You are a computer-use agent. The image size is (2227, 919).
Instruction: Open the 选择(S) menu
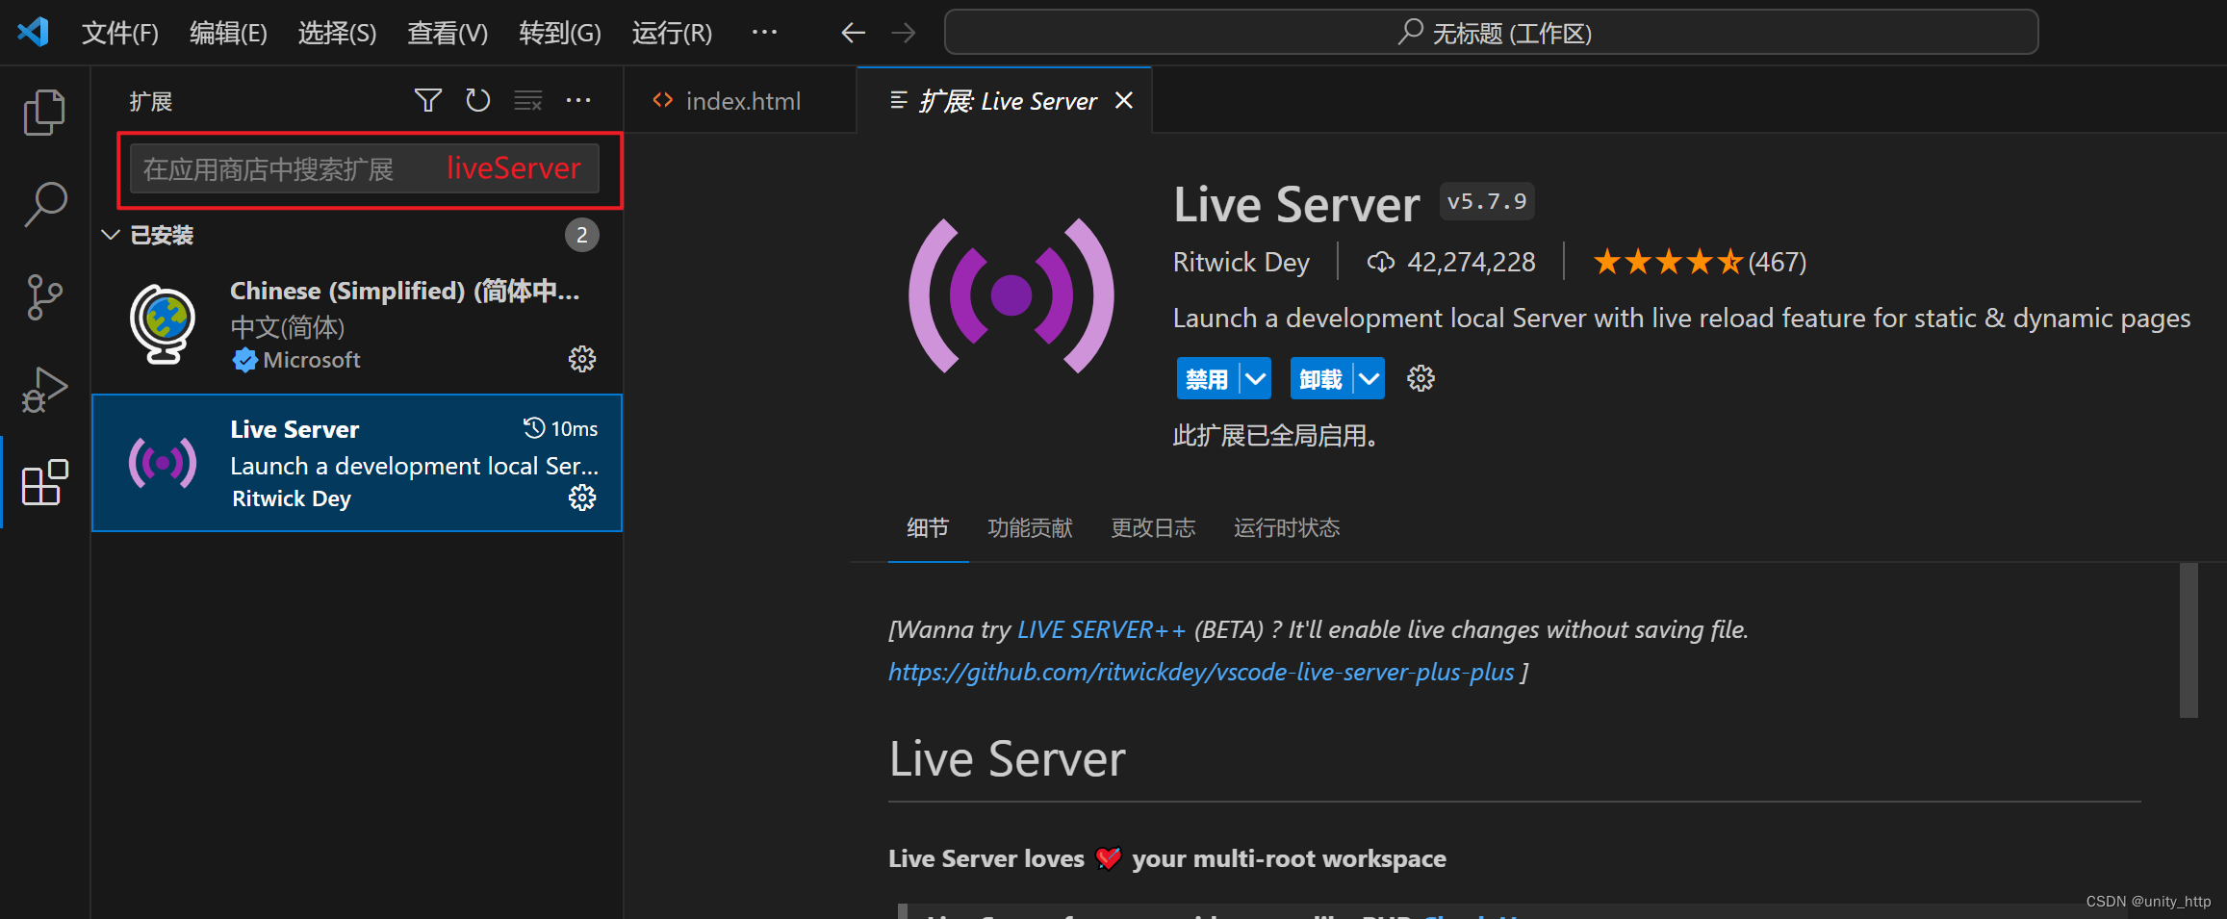[x=337, y=33]
